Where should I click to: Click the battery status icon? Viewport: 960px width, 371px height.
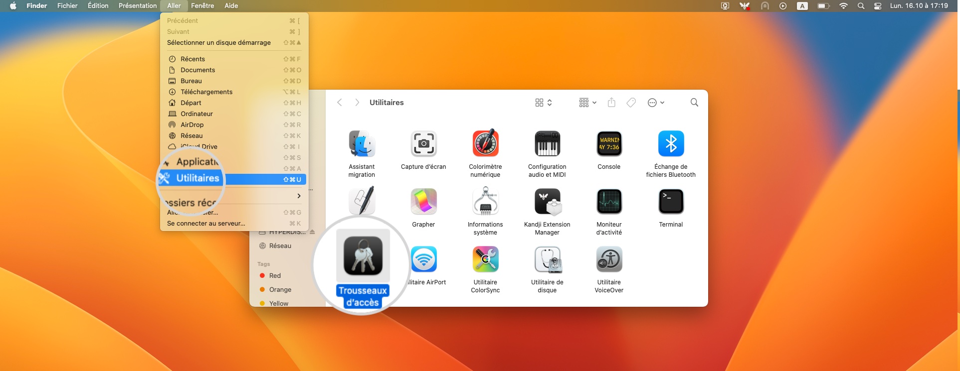click(823, 6)
